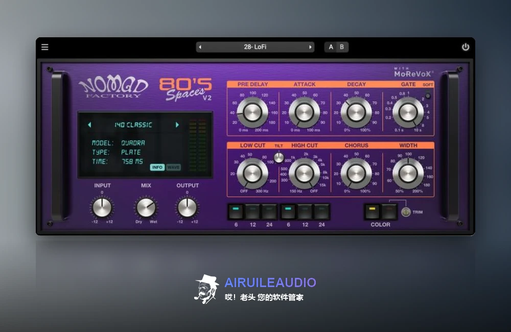The height and width of the screenshot is (332, 511).
Task: Toggle the red COLOR button
Action: click(x=389, y=212)
